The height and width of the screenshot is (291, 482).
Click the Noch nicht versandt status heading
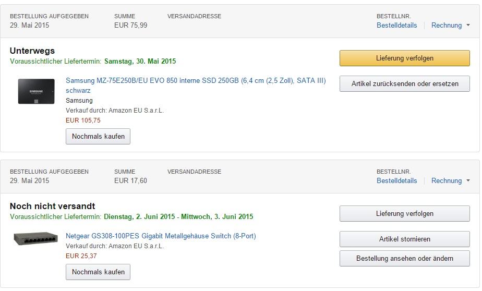pyautogui.click(x=52, y=206)
